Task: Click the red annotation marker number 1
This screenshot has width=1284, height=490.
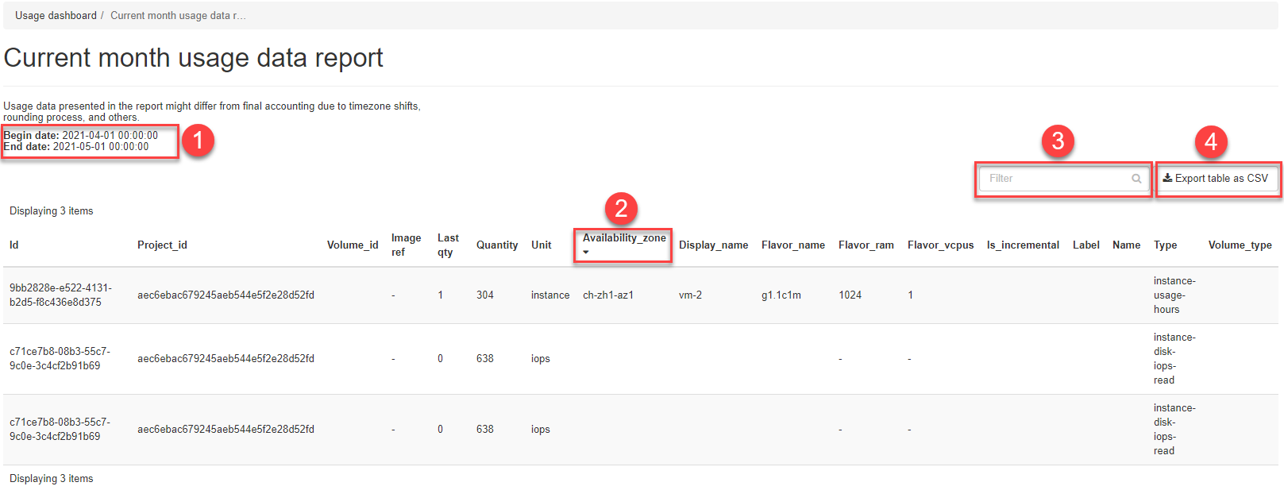Action: pos(198,141)
